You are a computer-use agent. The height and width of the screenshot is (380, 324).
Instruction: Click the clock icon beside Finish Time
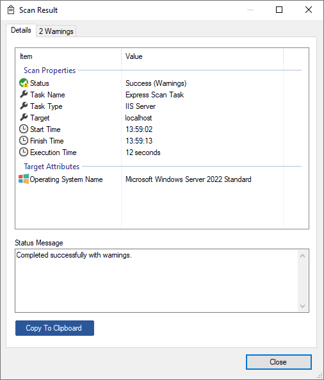tap(24, 140)
